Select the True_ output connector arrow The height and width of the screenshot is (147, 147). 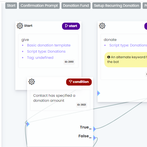pos(95,129)
